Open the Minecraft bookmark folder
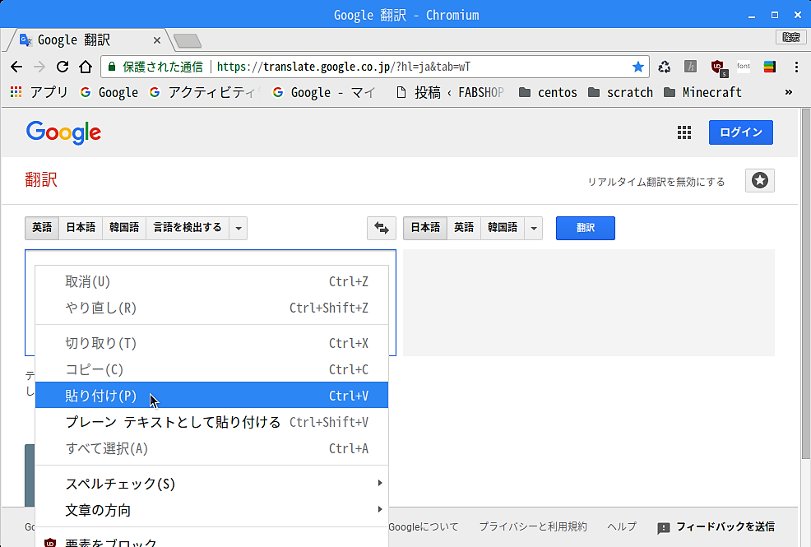This screenshot has width=811, height=547. click(702, 93)
